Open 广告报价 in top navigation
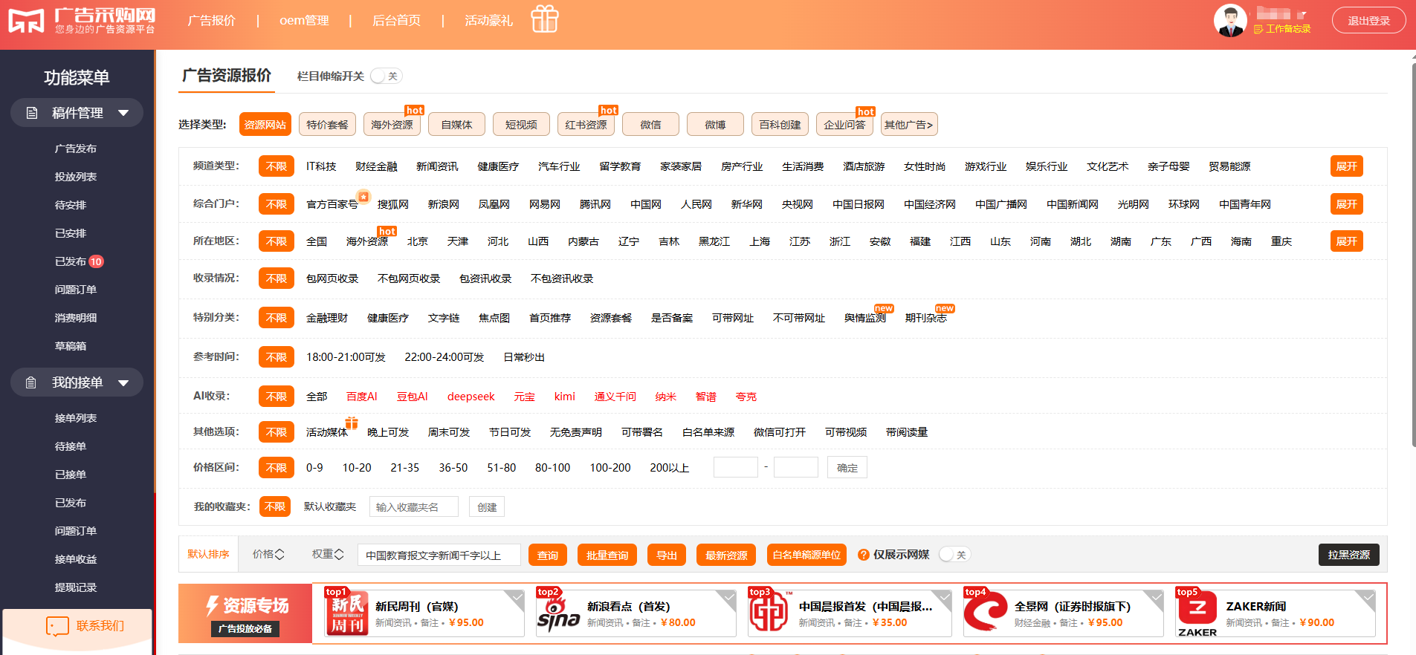This screenshot has width=1416, height=655. [212, 20]
